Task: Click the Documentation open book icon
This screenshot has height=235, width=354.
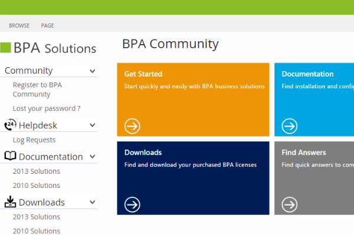Action: (x=11, y=156)
